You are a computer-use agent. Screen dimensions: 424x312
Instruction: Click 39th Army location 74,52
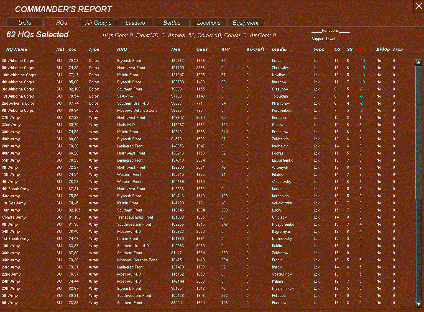pyautogui.click(x=74, y=132)
